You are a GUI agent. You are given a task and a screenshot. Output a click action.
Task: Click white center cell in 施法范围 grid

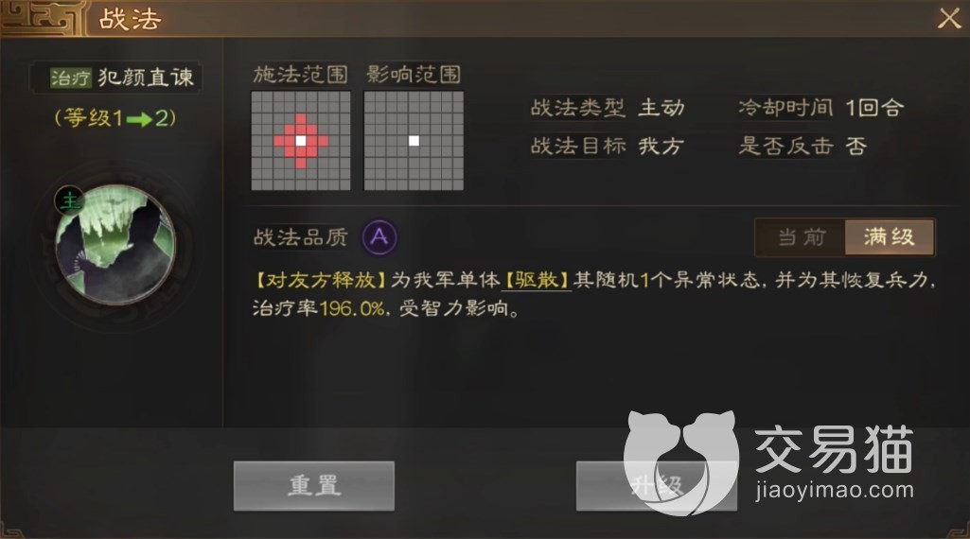pos(301,141)
